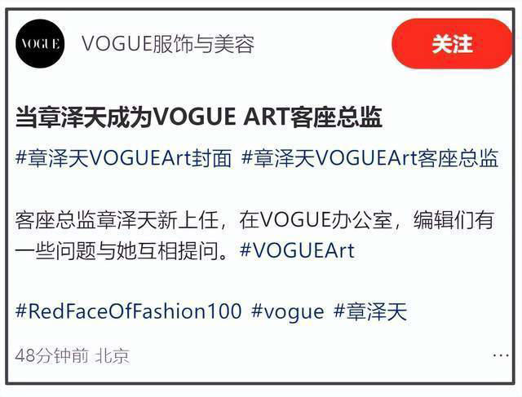This screenshot has width=522, height=397.
Task: Open the lowercase #vogue hashtag
Action: point(288,312)
